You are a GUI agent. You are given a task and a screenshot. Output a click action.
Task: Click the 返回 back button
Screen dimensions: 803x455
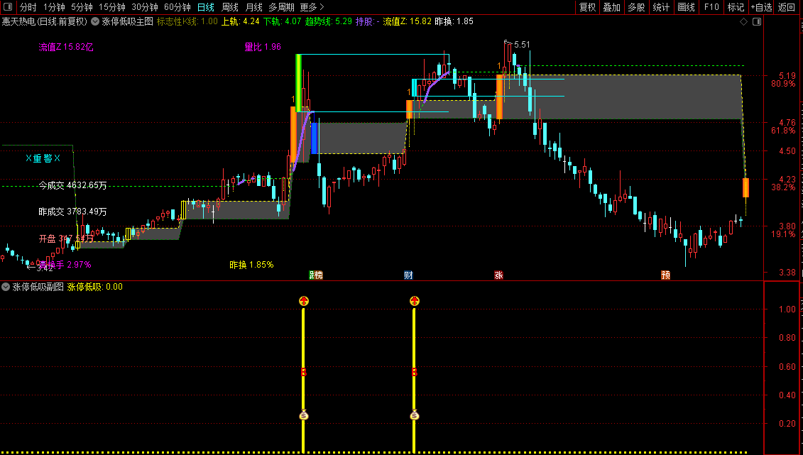click(x=787, y=7)
